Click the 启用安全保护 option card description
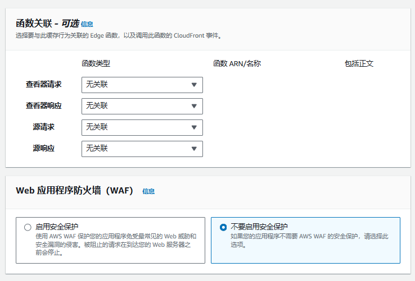415x281 pixels. pyautogui.click(x=116, y=245)
